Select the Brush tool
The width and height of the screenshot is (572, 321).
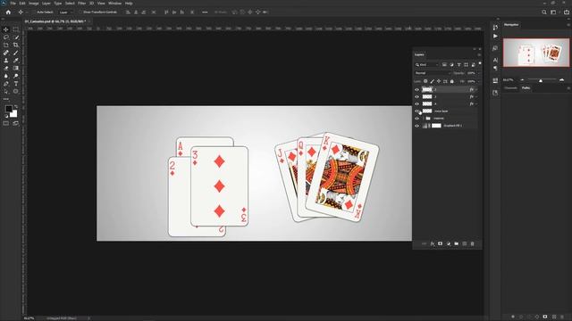[16, 53]
